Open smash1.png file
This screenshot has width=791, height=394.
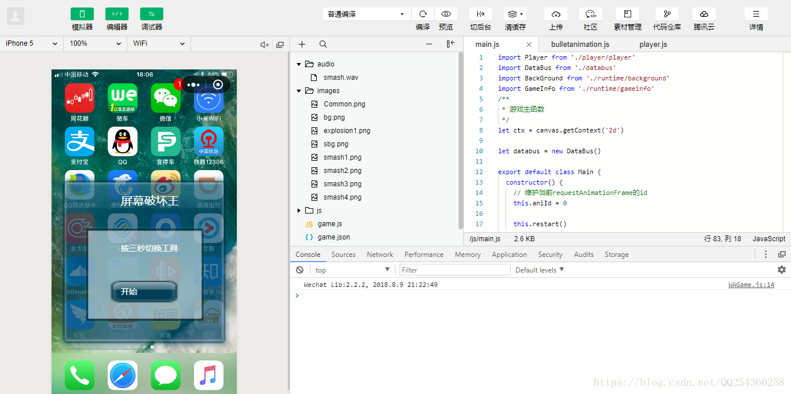(342, 157)
